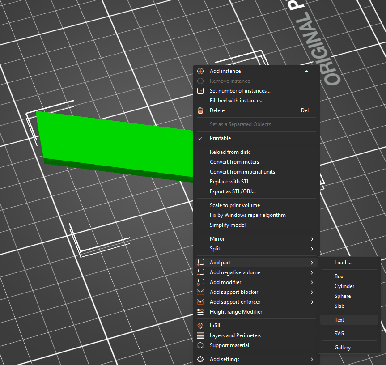Click the Add instance plus icon
The width and height of the screenshot is (386, 365).
point(200,71)
